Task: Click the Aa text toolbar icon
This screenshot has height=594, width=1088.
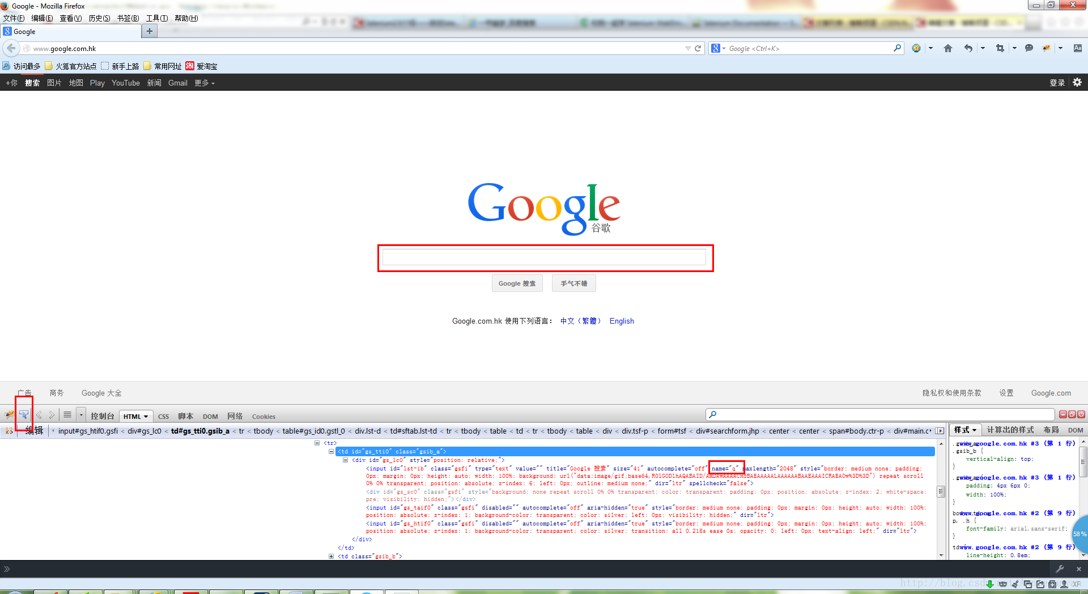Action: point(1077,49)
